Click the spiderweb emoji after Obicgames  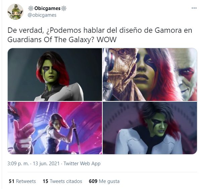click(x=64, y=8)
